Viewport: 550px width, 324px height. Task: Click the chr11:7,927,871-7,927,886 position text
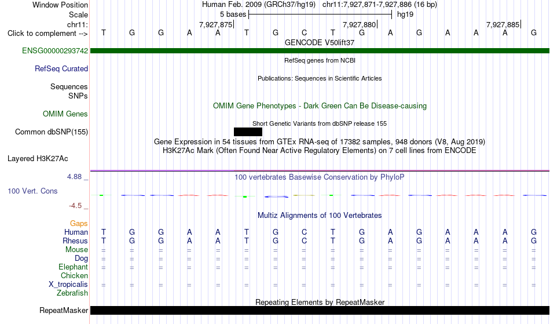tap(380, 5)
